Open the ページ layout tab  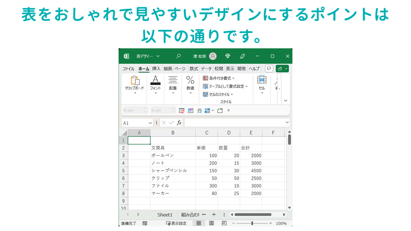point(180,68)
